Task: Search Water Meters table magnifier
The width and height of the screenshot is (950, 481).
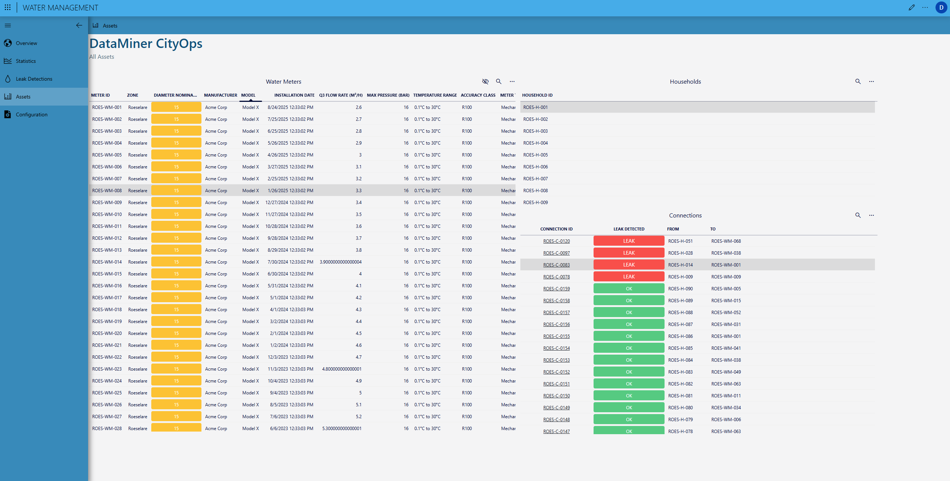Action: tap(499, 81)
